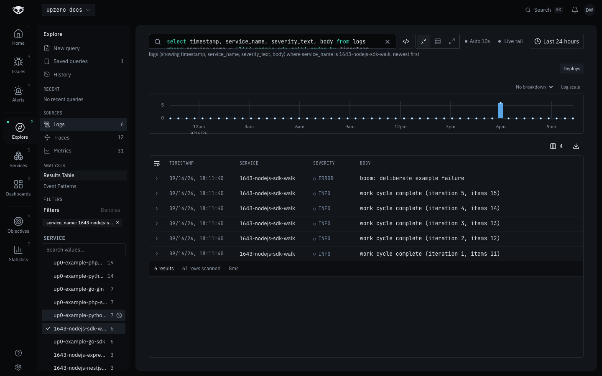This screenshot has width=602, height=376.
Task: Open the DW user avatar
Action: (589, 10)
